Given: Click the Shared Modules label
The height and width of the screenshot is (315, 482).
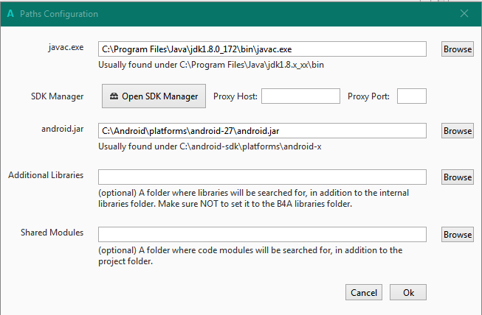Looking at the screenshot, I should [52, 233].
